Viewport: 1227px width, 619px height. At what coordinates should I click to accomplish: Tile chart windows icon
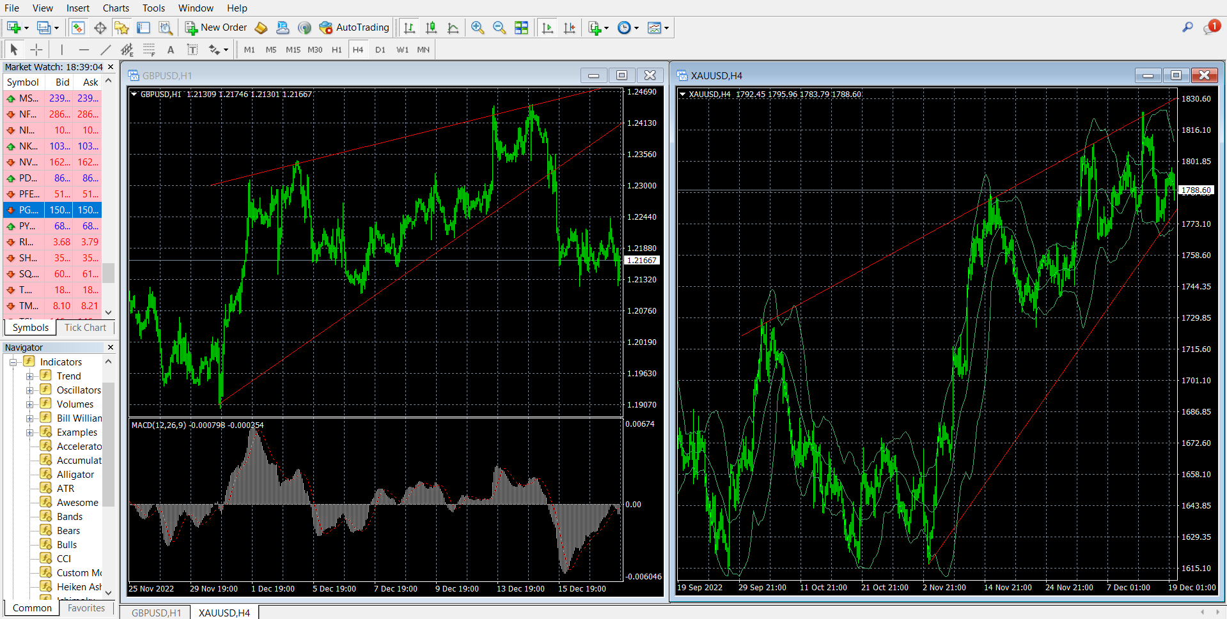pyautogui.click(x=521, y=27)
